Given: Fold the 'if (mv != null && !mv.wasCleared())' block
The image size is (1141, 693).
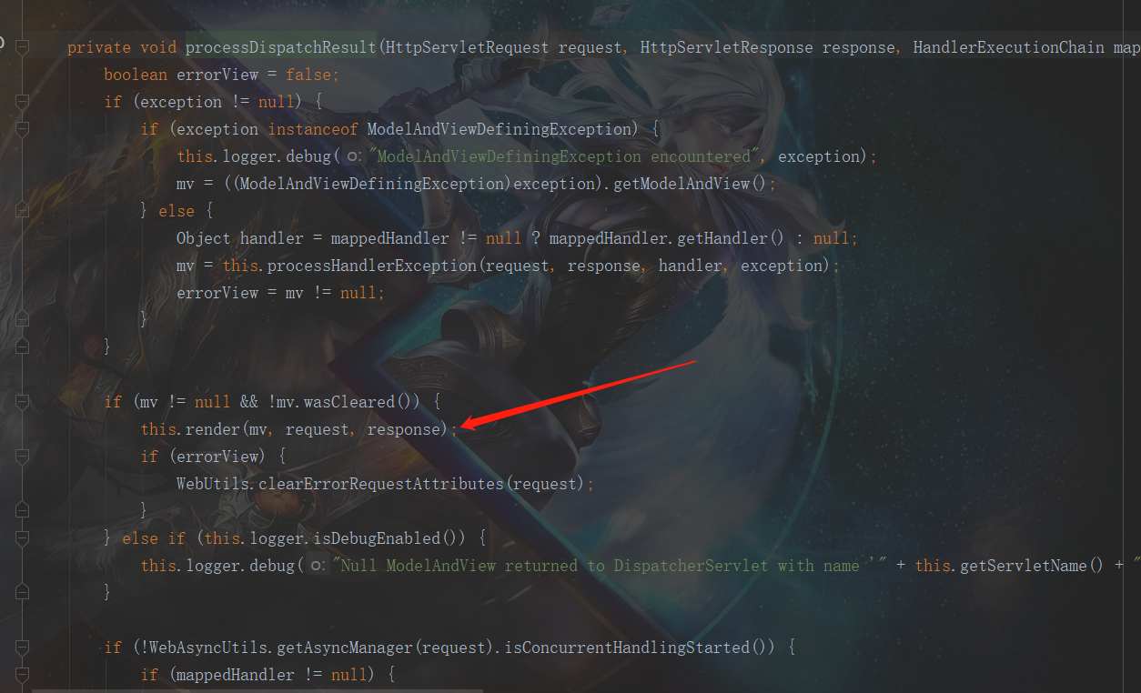Looking at the screenshot, I should pos(23,402).
